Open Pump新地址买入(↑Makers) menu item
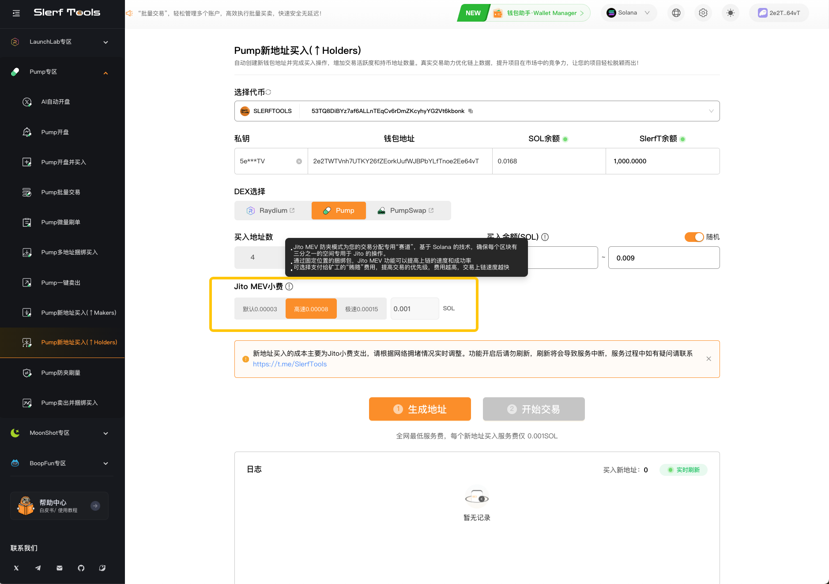829x584 pixels. tap(62, 313)
